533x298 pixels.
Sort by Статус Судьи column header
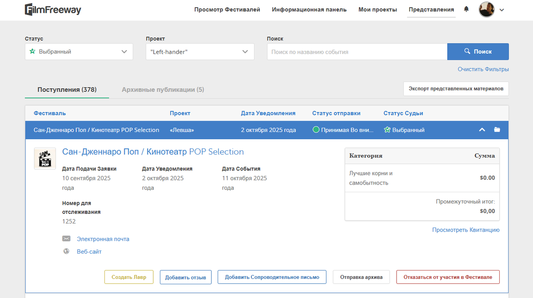pyautogui.click(x=403, y=113)
